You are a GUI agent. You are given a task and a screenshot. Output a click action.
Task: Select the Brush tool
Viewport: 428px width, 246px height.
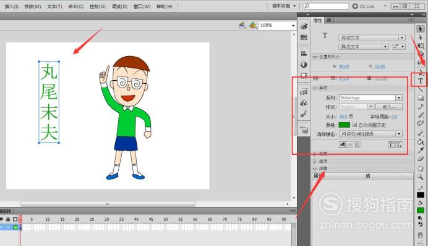pos(421,115)
